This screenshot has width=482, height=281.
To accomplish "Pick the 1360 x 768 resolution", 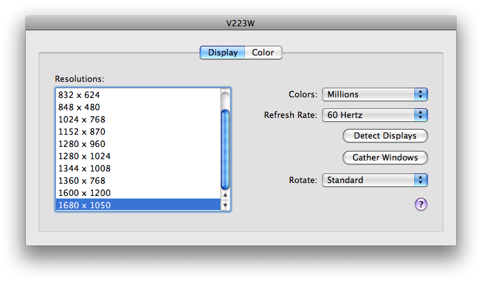I will [138, 180].
